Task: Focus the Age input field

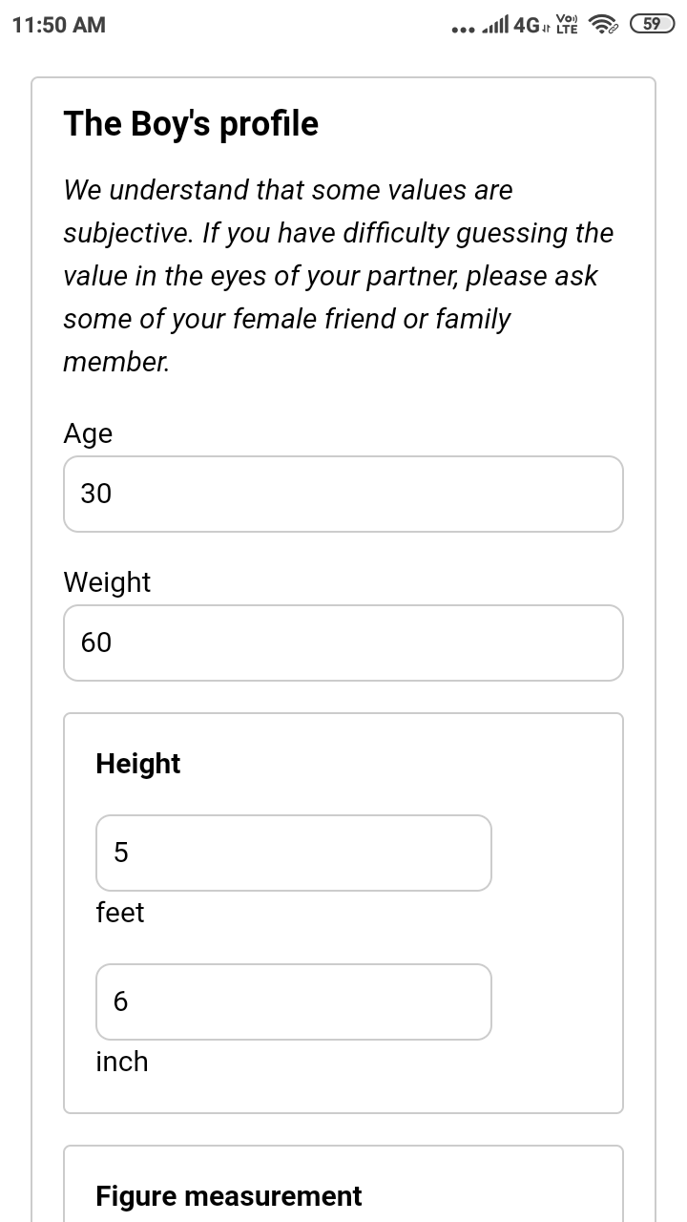Action: pyautogui.click(x=343, y=494)
